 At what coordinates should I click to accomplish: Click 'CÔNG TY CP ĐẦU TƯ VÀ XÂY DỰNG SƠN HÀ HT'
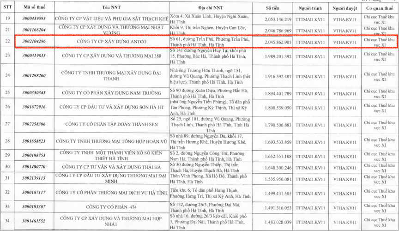(x=111, y=107)
